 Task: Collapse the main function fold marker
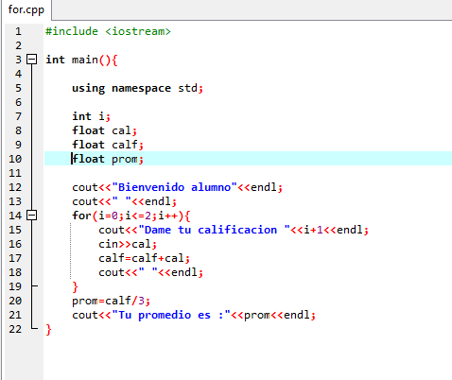(31, 60)
